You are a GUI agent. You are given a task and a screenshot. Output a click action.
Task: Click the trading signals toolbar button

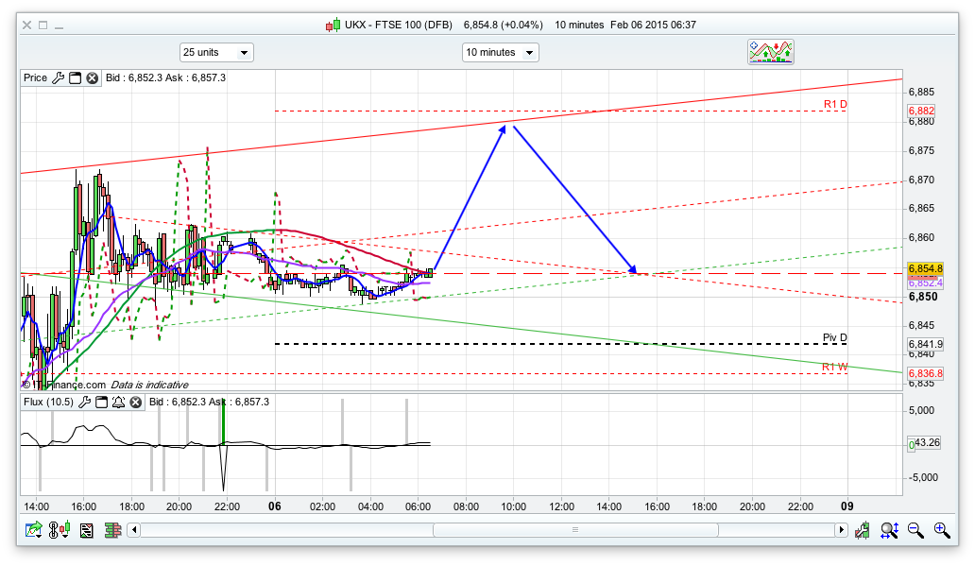[771, 52]
